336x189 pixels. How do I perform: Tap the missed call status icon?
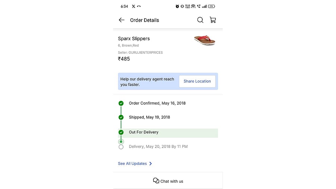139,6
